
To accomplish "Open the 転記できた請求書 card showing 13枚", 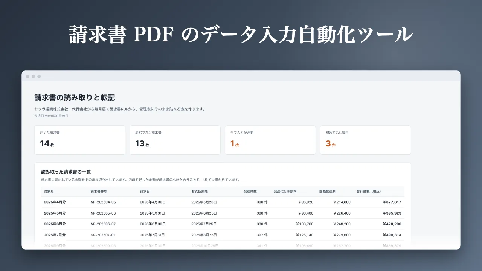I will click(x=175, y=140).
